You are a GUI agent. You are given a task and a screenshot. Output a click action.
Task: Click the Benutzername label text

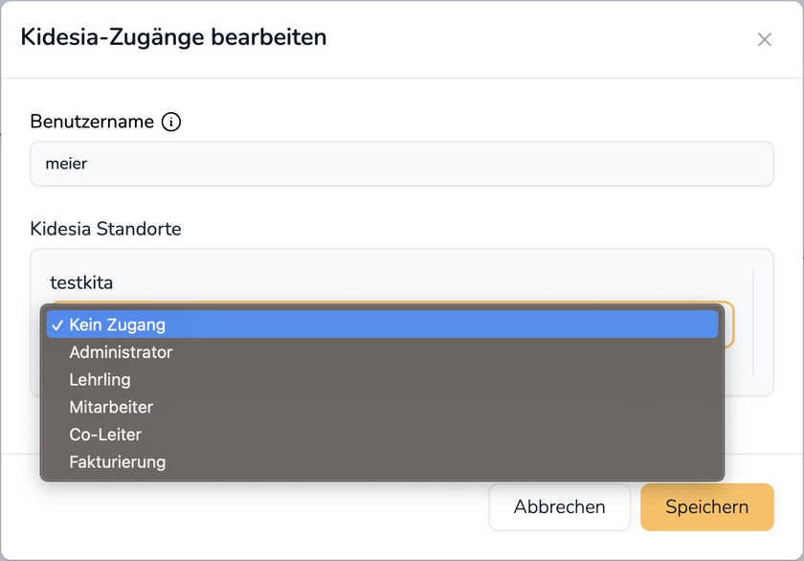(92, 122)
